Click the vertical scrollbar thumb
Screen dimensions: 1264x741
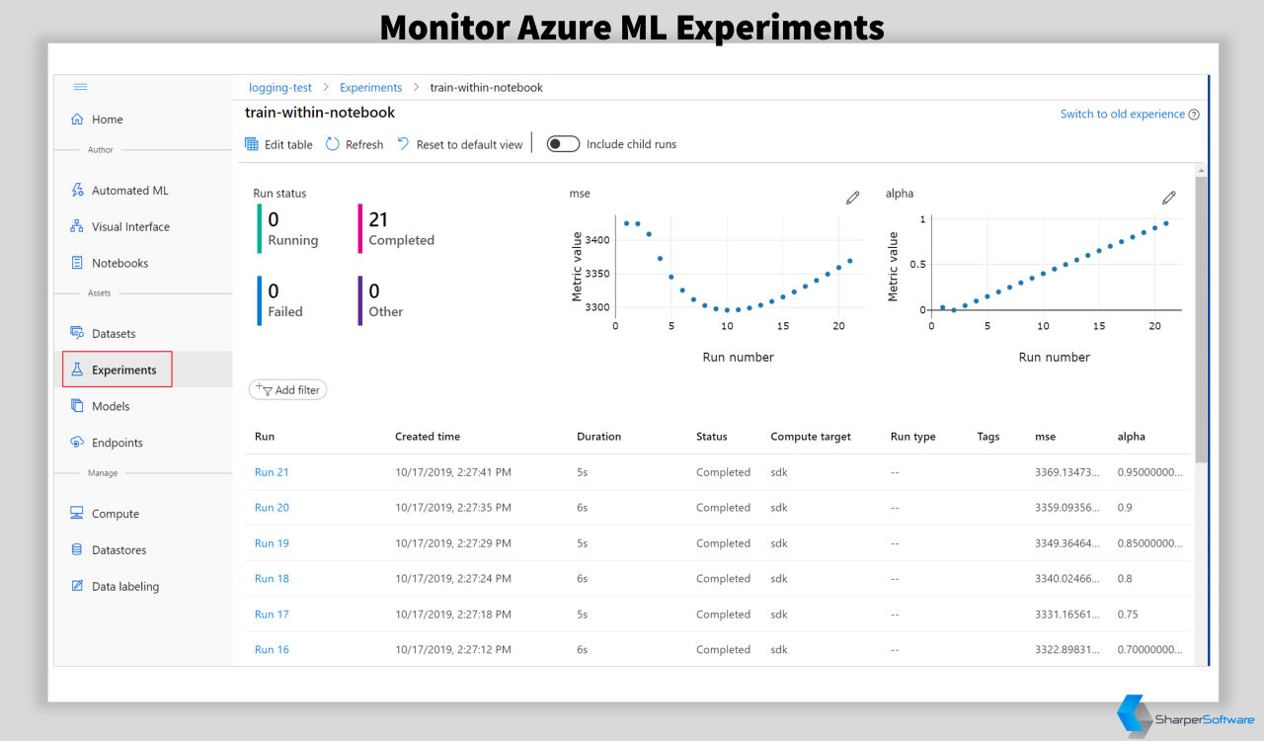coord(1201,320)
